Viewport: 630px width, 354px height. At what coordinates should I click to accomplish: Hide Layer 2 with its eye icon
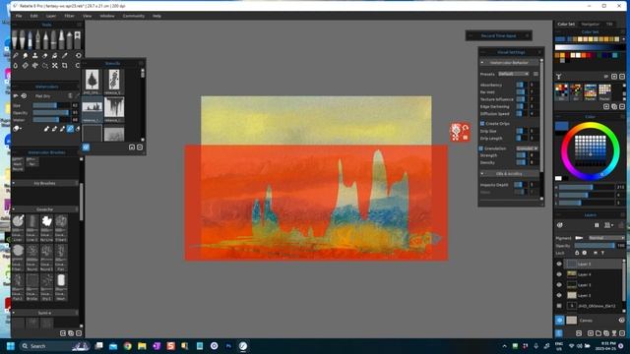559,295
